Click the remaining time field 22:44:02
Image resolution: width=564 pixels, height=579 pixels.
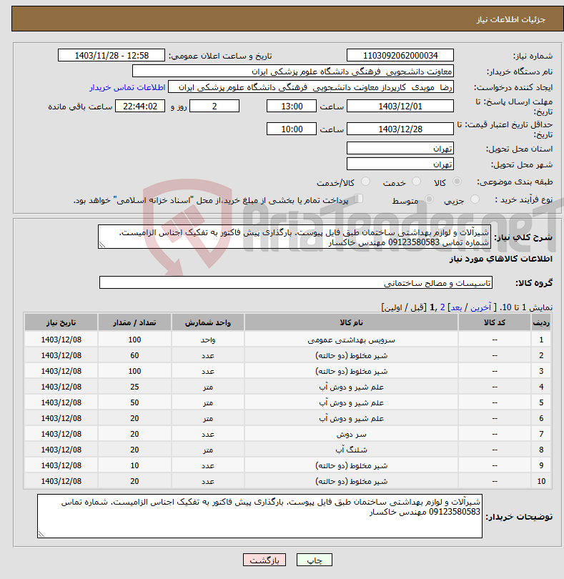(140, 106)
